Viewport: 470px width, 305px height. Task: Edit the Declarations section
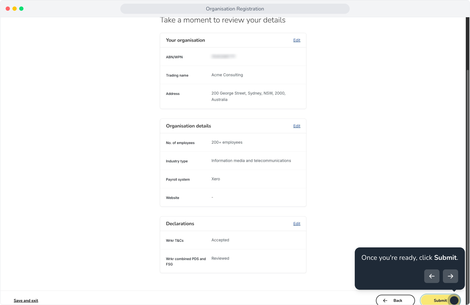click(x=297, y=224)
